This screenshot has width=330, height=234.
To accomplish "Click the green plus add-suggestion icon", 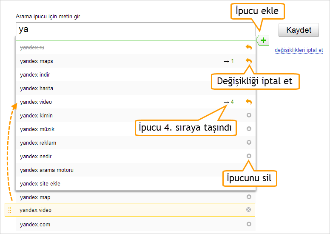I will click(263, 40).
